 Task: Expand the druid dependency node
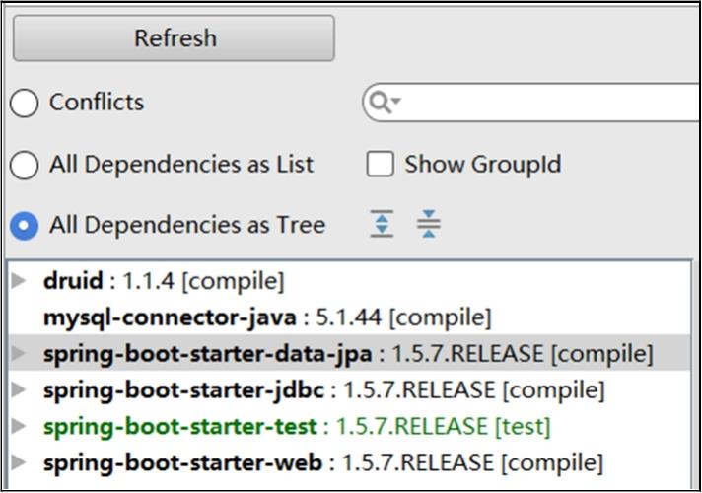click(x=19, y=281)
